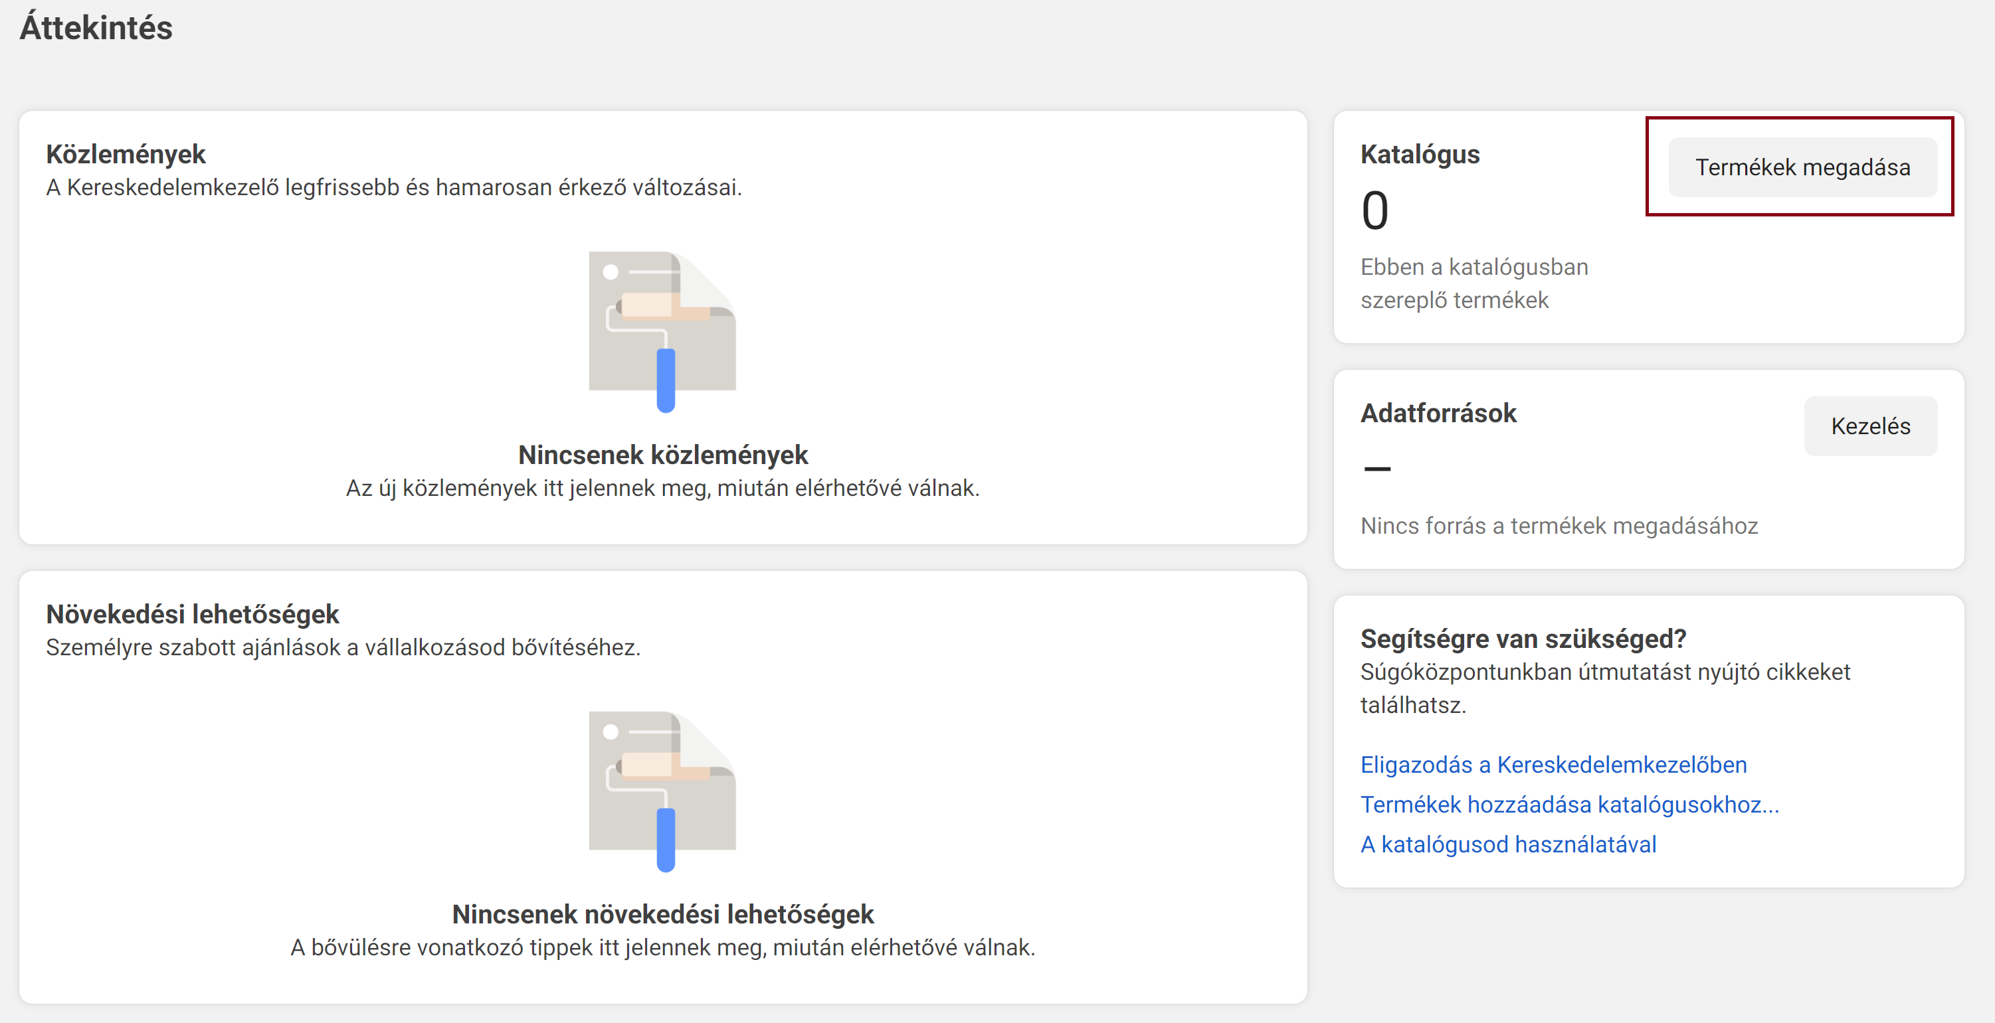Click the paint roller illustration under Közlemények
The height and width of the screenshot is (1023, 1995).
point(663,331)
